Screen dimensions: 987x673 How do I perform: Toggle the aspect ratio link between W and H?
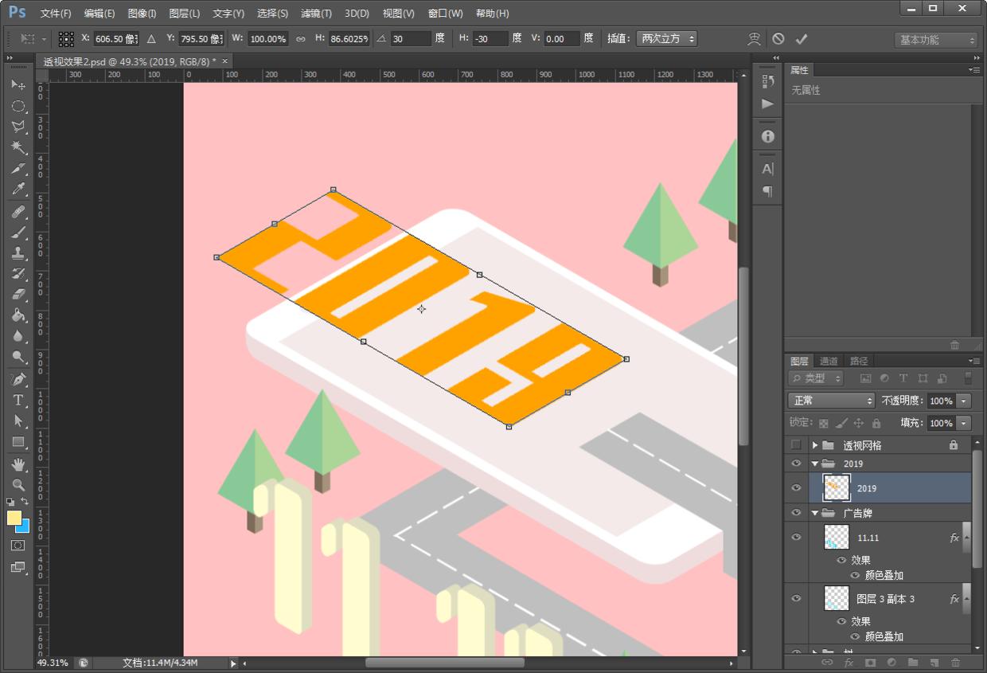tap(301, 38)
